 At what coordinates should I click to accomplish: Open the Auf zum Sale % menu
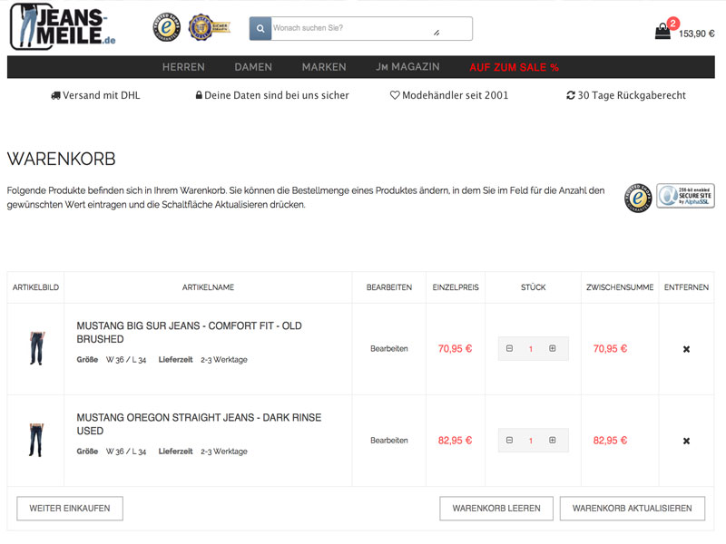pyautogui.click(x=514, y=67)
